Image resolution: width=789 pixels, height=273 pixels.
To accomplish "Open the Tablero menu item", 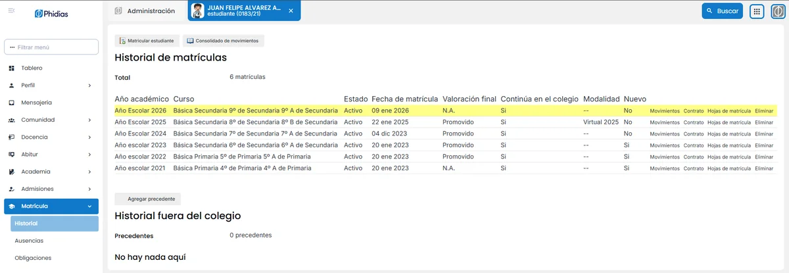I will click(x=51, y=68).
